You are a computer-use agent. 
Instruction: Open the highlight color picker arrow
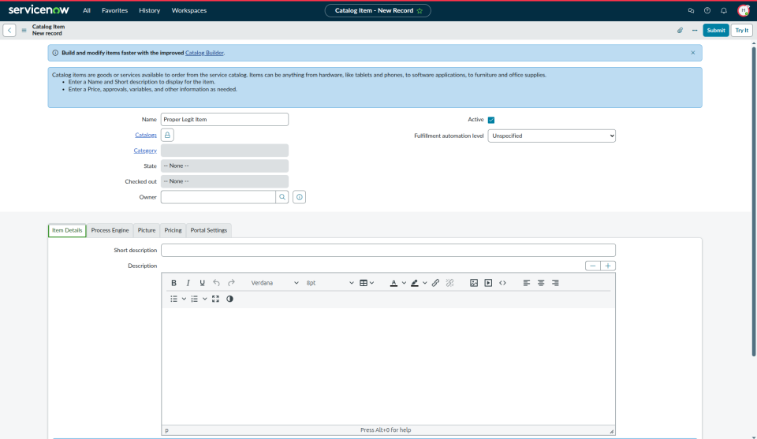(x=425, y=283)
